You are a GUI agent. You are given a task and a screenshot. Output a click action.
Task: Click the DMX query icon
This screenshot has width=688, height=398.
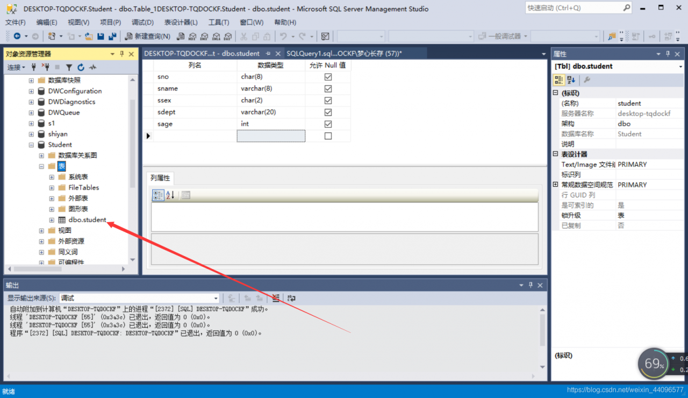204,36
